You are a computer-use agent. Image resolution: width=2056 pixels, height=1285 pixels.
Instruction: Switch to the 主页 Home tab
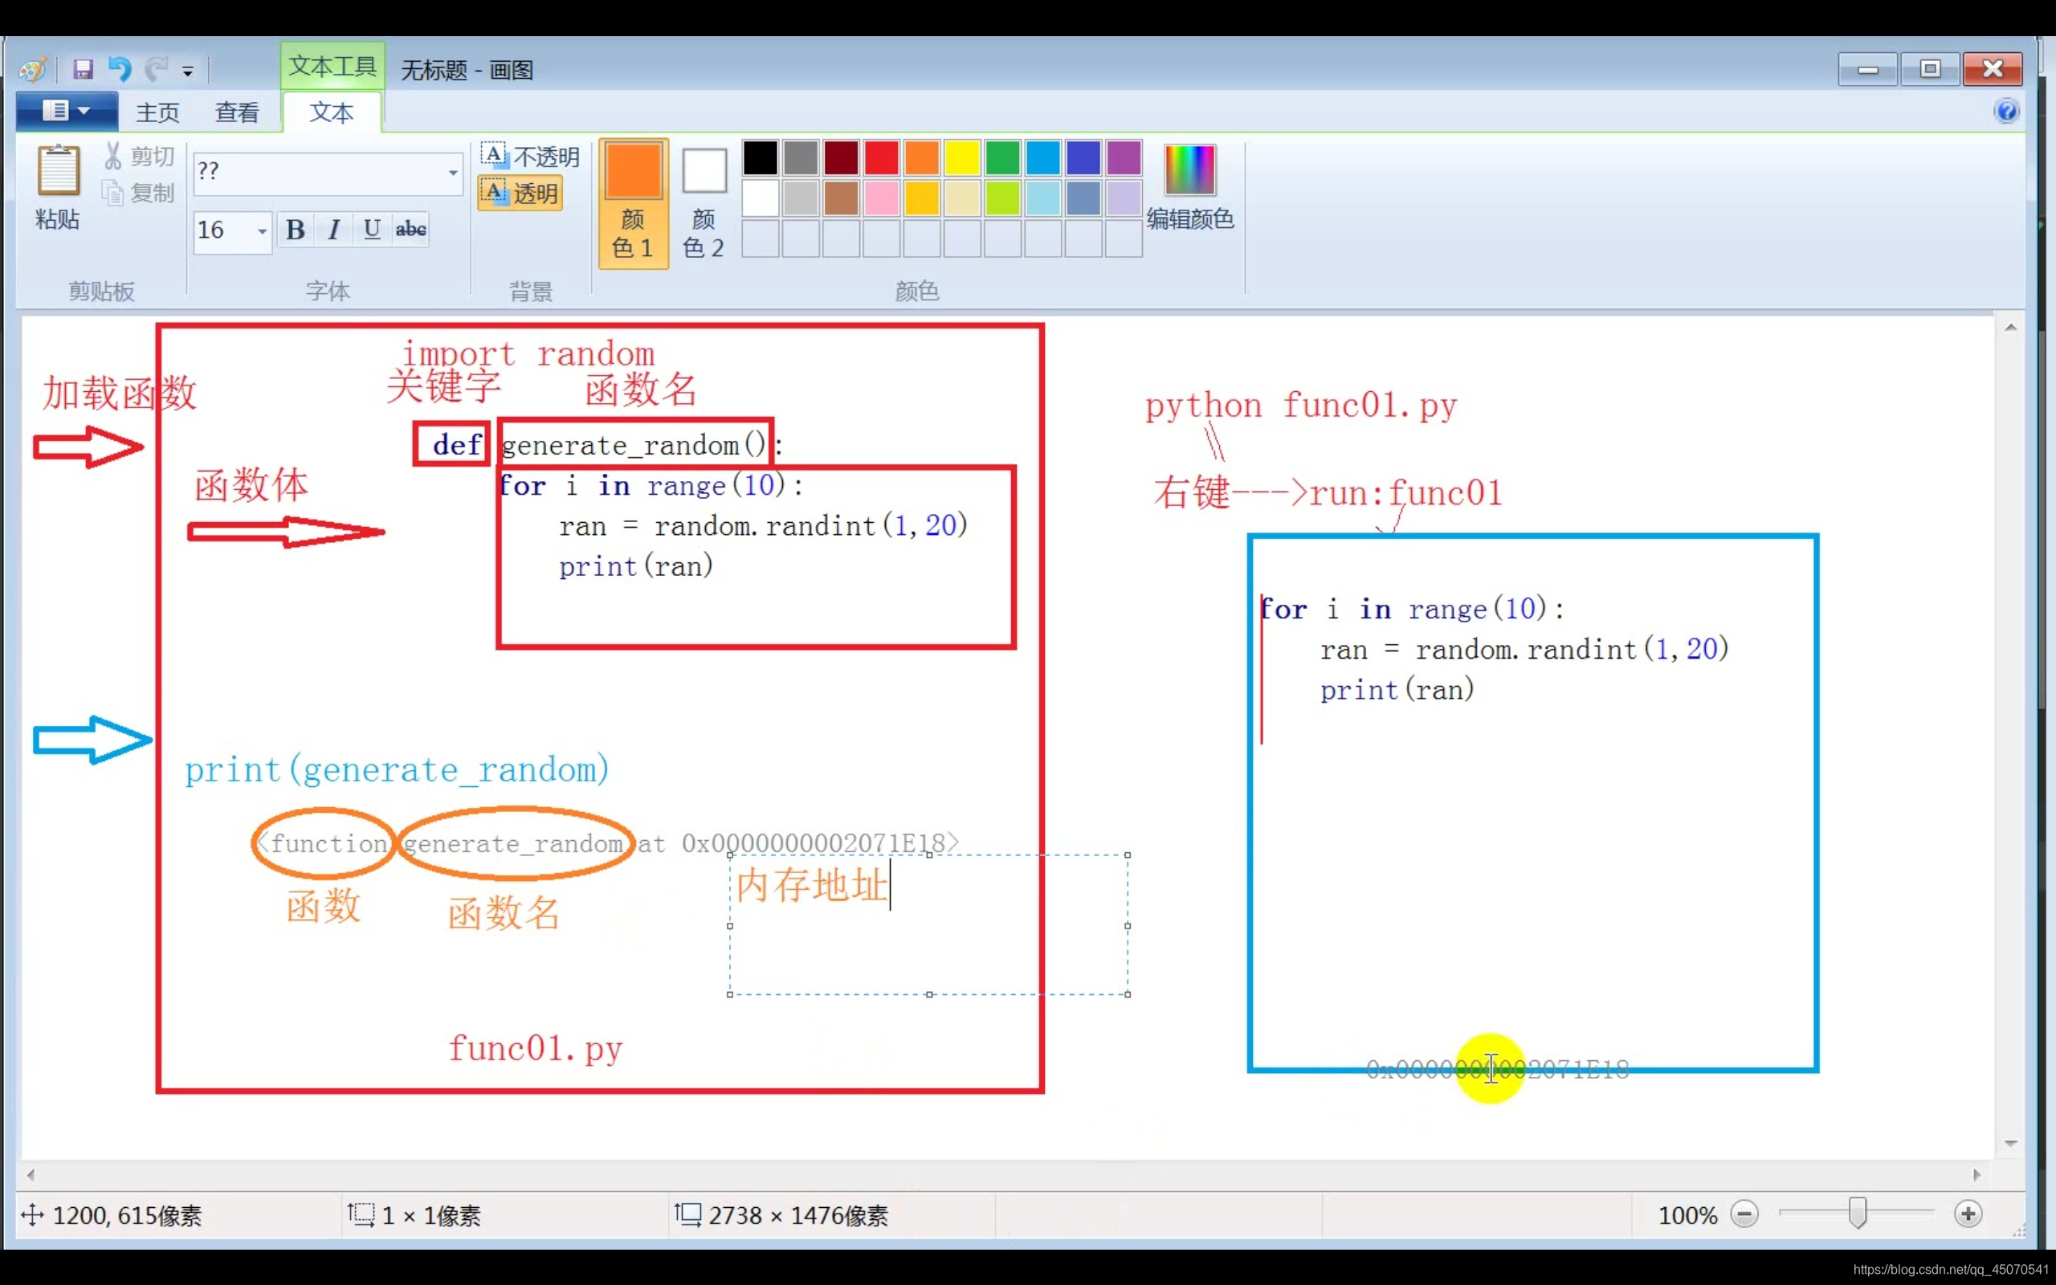point(157,112)
